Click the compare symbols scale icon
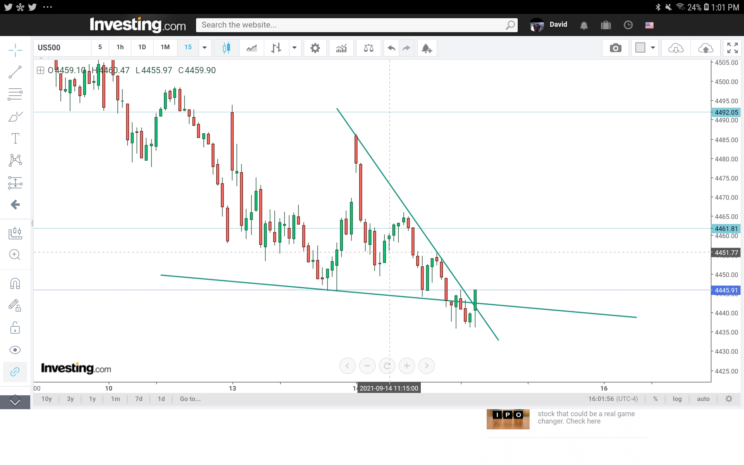 click(x=369, y=48)
